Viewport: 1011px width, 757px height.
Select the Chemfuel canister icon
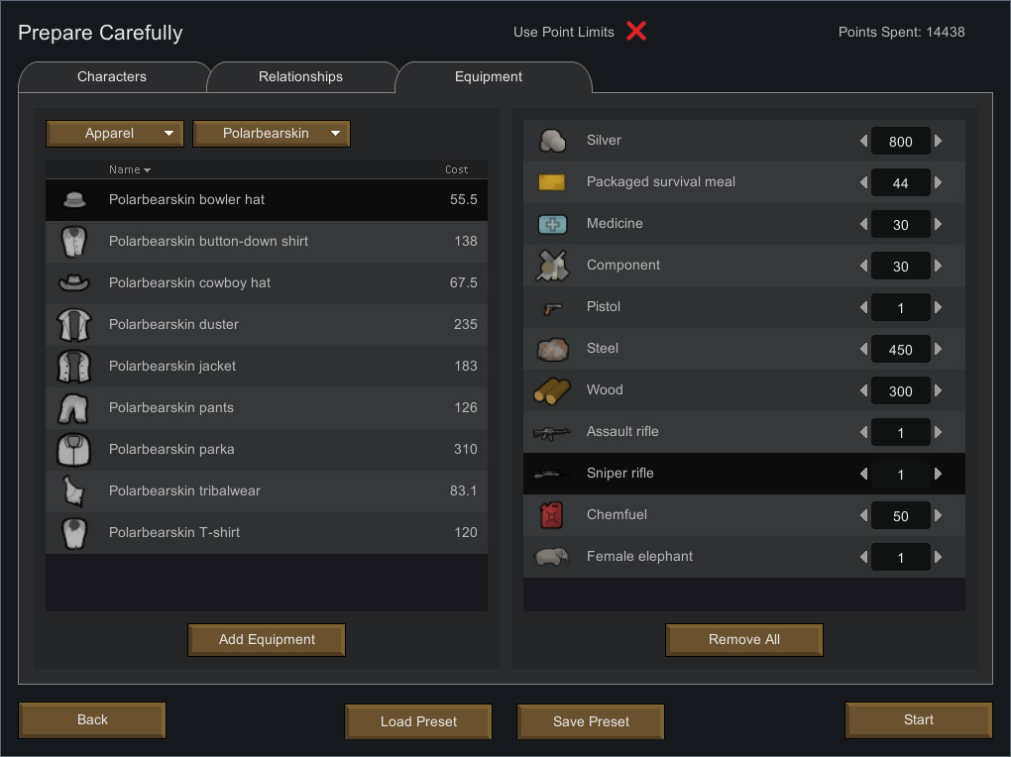[x=551, y=515]
